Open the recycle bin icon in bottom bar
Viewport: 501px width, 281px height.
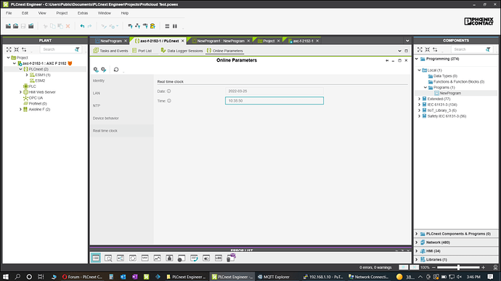[x=231, y=258]
